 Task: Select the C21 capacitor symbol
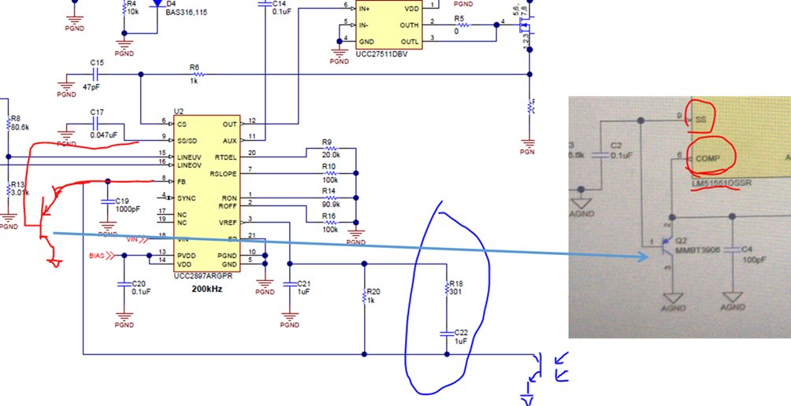click(289, 284)
